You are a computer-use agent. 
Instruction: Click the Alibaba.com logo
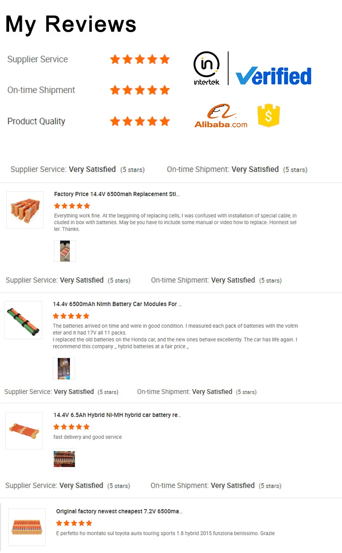coord(221,116)
